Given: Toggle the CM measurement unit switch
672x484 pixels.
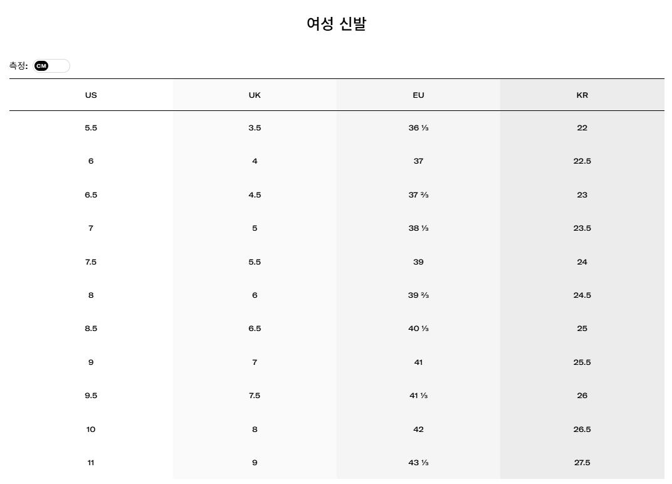Looking at the screenshot, I should click(x=51, y=66).
